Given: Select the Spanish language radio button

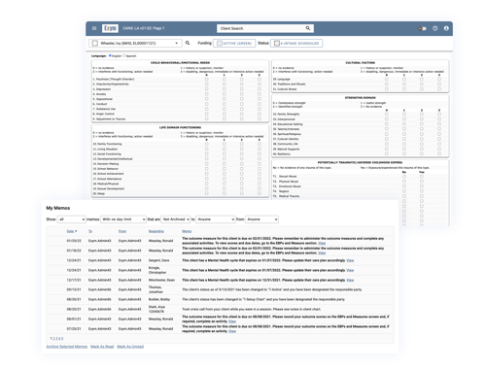Looking at the screenshot, I should (123, 55).
